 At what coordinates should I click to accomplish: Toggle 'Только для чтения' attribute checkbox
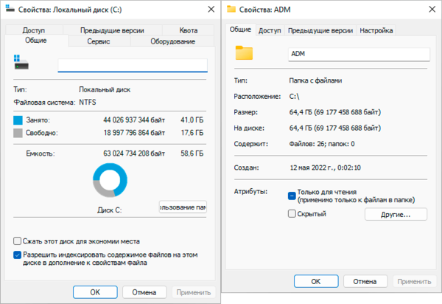292,196
